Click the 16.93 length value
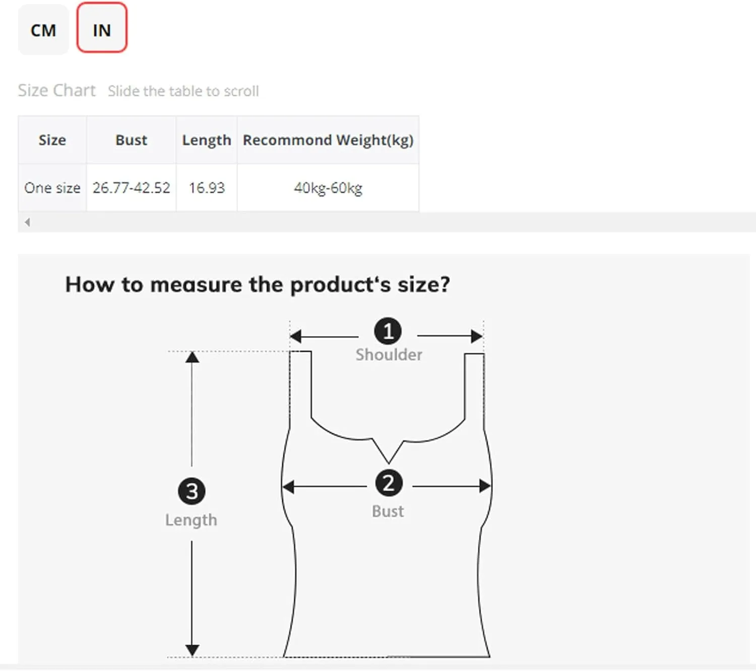This screenshot has height=671, width=756. 207,188
